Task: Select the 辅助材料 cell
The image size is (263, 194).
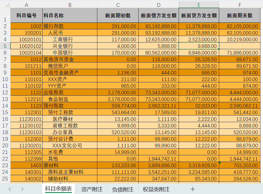Action: [70, 178]
